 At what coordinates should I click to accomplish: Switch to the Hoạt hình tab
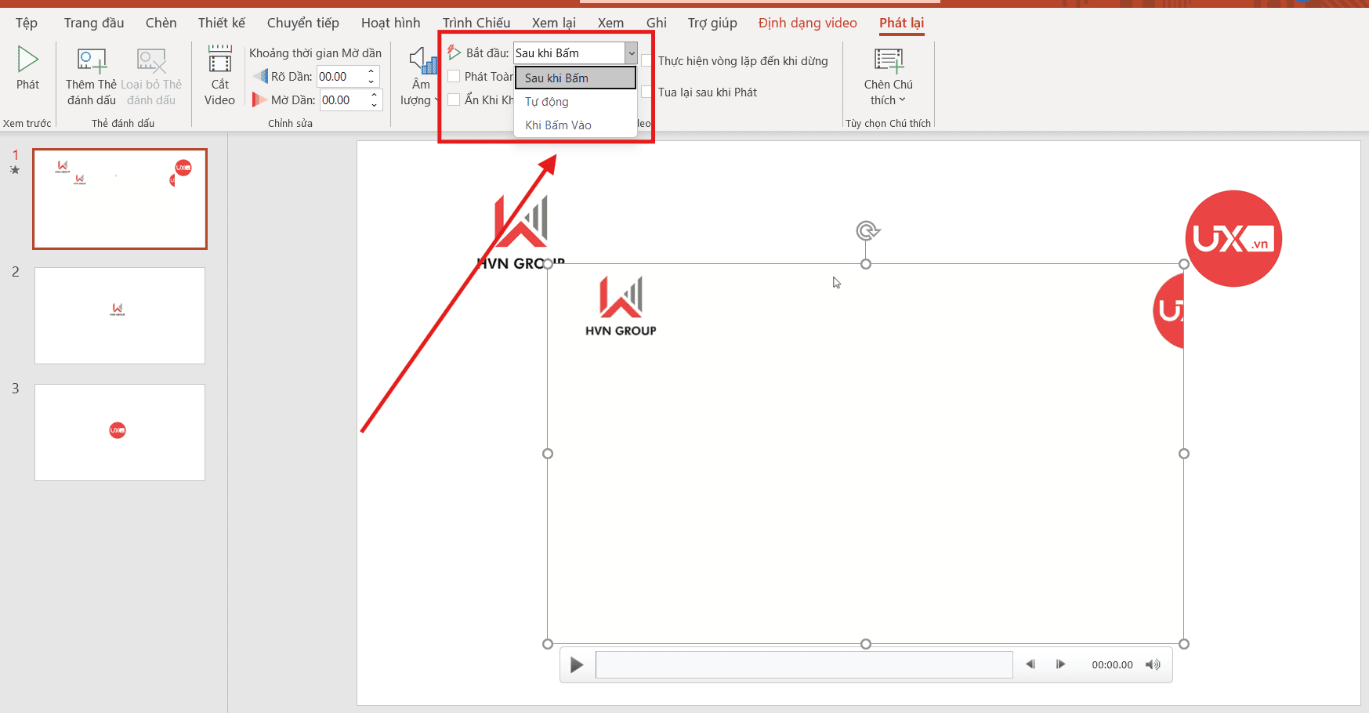coord(390,23)
